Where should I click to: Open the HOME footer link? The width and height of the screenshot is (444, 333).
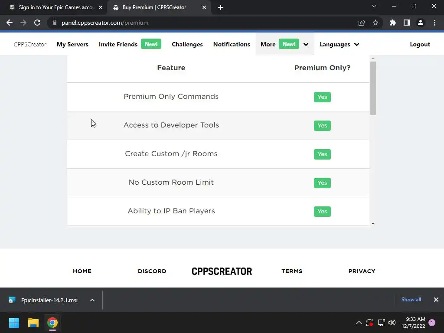coord(82,271)
